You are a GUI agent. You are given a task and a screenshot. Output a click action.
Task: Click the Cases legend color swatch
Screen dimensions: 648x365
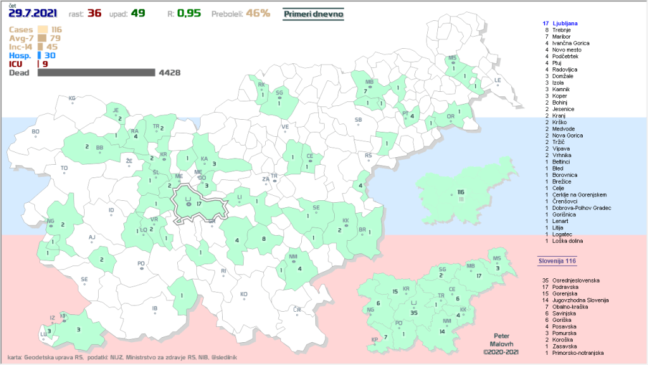pos(43,29)
